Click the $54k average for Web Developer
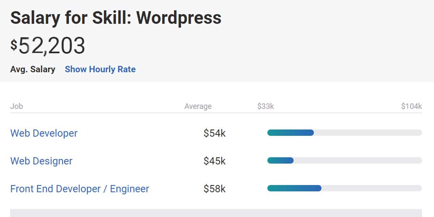The width and height of the screenshot is (434, 217). pos(214,133)
